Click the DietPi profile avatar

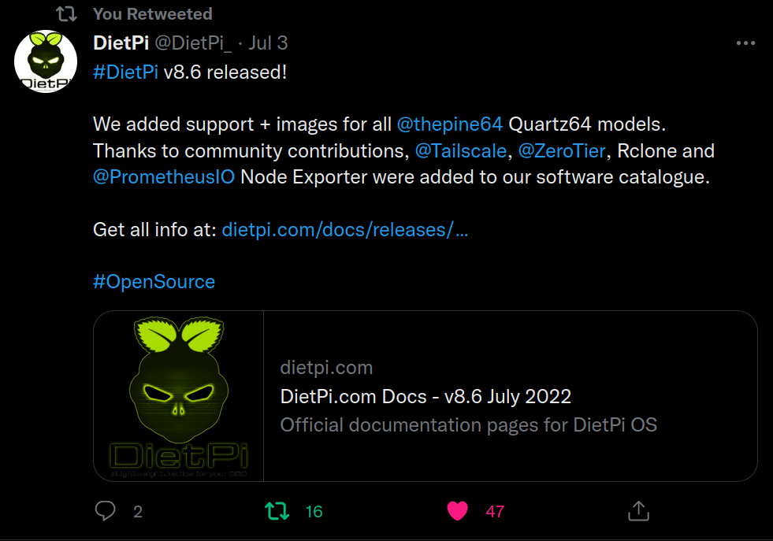[46, 61]
